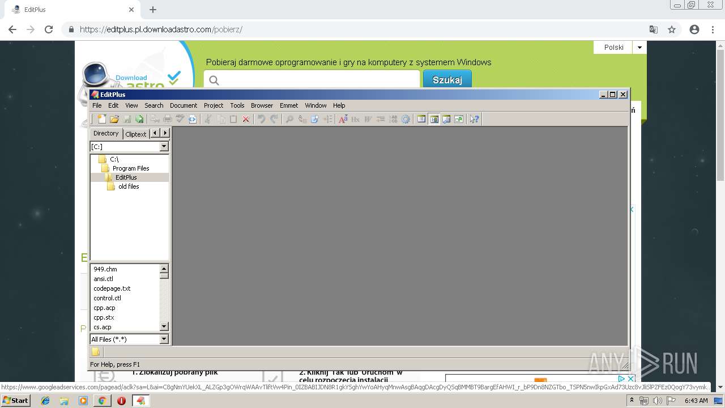
Task: Select the C:\ folder in directory tree
Action: (x=108, y=159)
